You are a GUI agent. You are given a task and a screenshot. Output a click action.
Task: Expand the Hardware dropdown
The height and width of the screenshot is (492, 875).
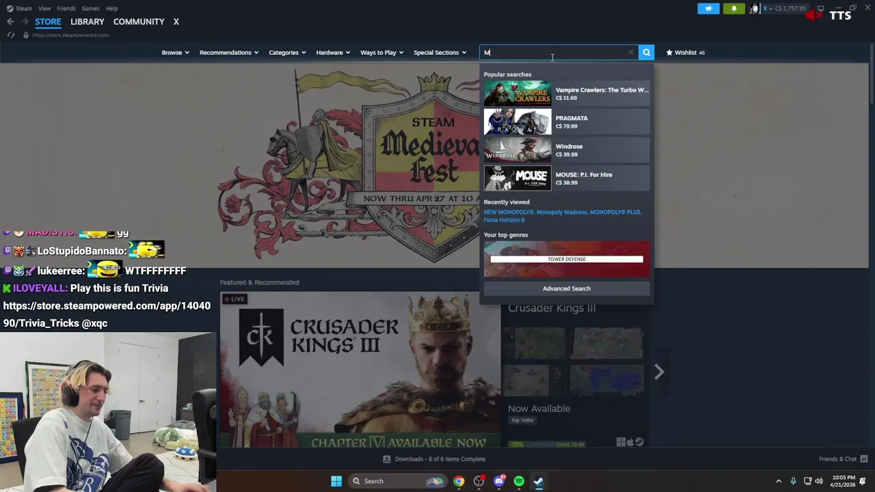(x=333, y=53)
